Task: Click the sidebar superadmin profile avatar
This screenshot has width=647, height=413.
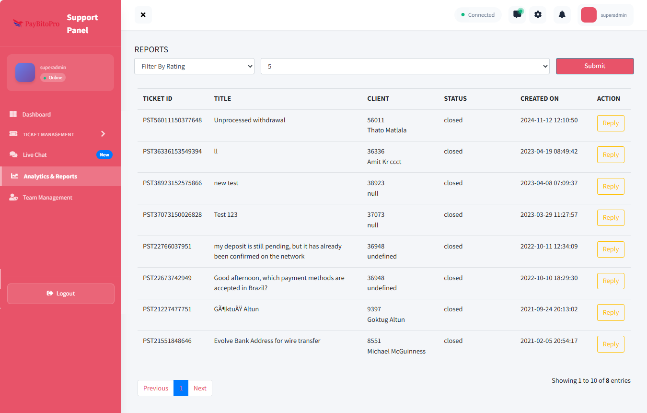Action: pyautogui.click(x=25, y=72)
